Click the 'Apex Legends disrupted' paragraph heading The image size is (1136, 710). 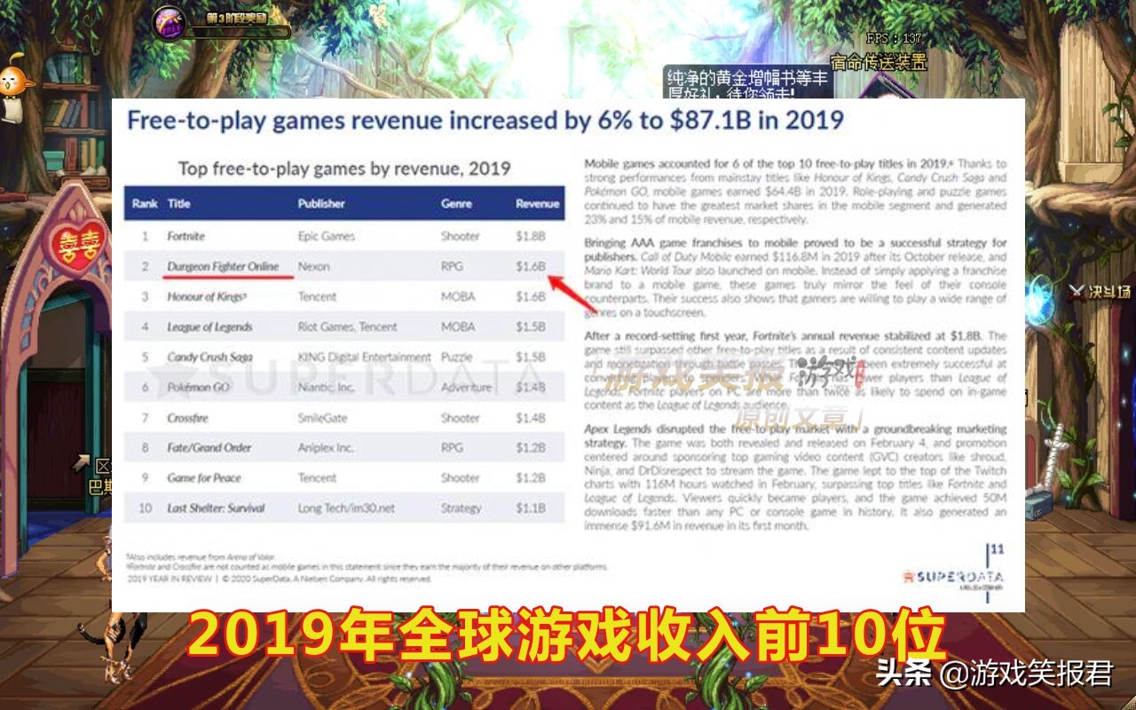tap(795, 435)
